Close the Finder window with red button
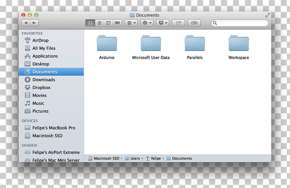The height and width of the screenshot is (188, 290). tap(23, 15)
